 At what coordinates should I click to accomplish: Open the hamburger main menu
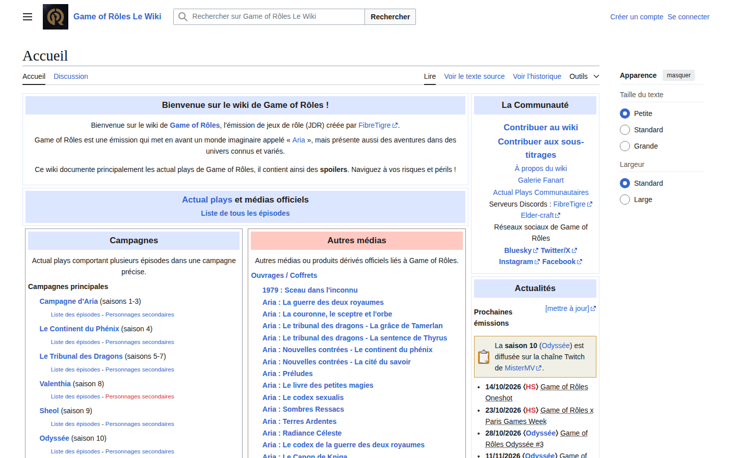28,17
